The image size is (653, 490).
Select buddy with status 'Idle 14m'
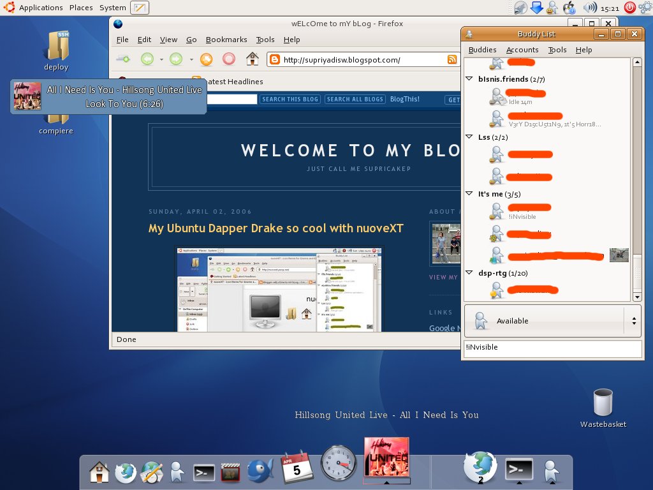point(548,97)
